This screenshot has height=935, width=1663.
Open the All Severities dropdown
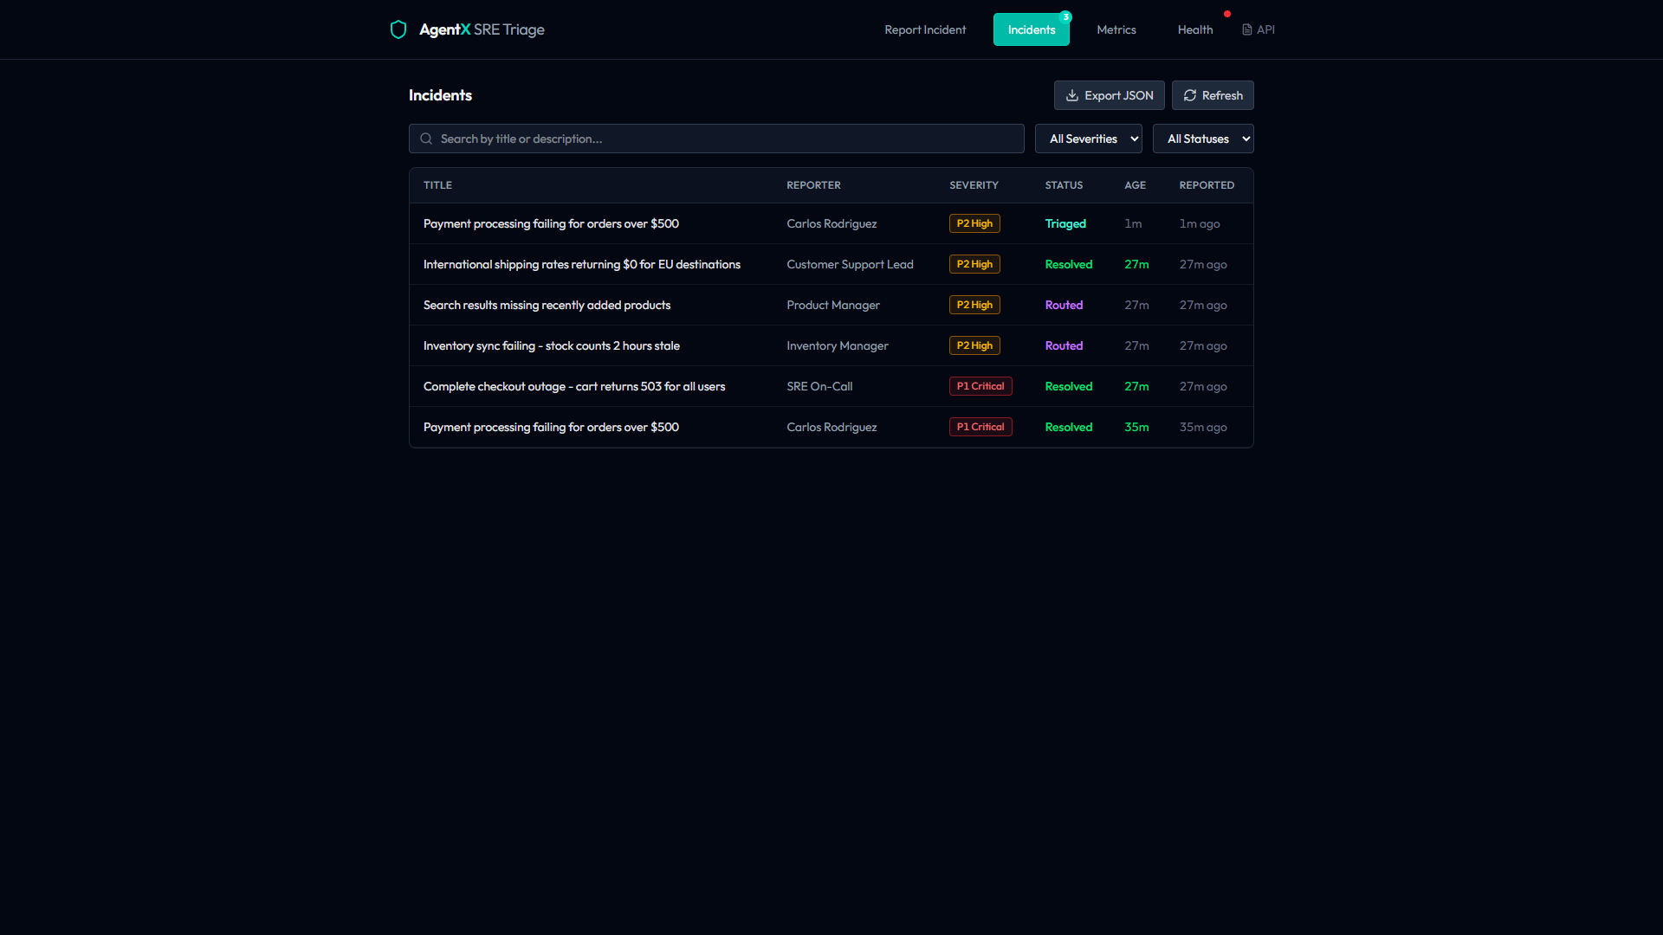pyautogui.click(x=1088, y=139)
